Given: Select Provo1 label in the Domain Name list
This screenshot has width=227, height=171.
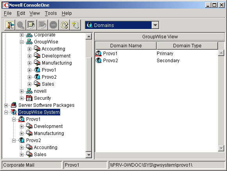Looking at the screenshot, I should click(110, 54).
